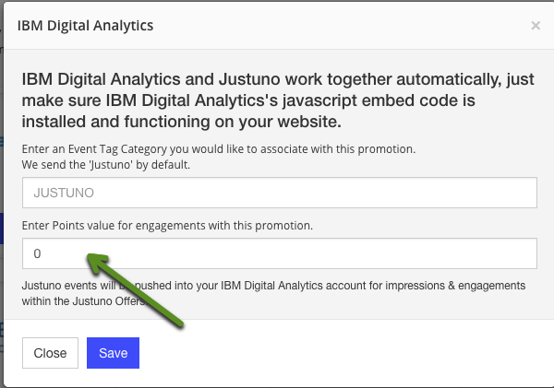Click the "Enter Points value for engagements" label

pos(167,225)
